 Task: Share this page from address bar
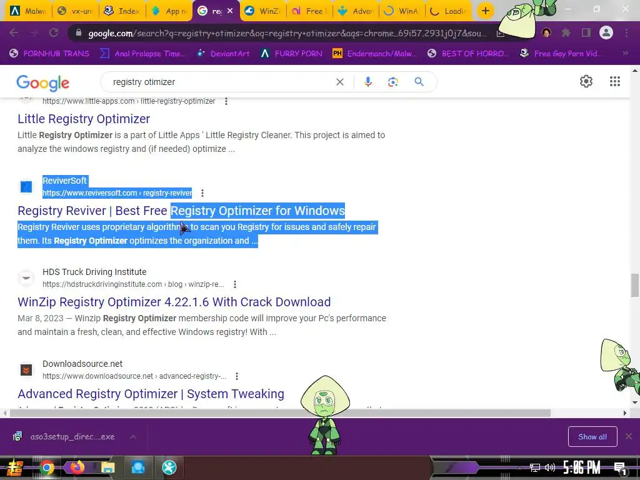(x=501, y=34)
